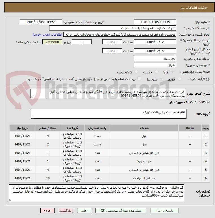The width and height of the screenshot is (215, 218).
Task: Click the گروه کالا text area
Action: pyautogui.click(x=108, y=114)
